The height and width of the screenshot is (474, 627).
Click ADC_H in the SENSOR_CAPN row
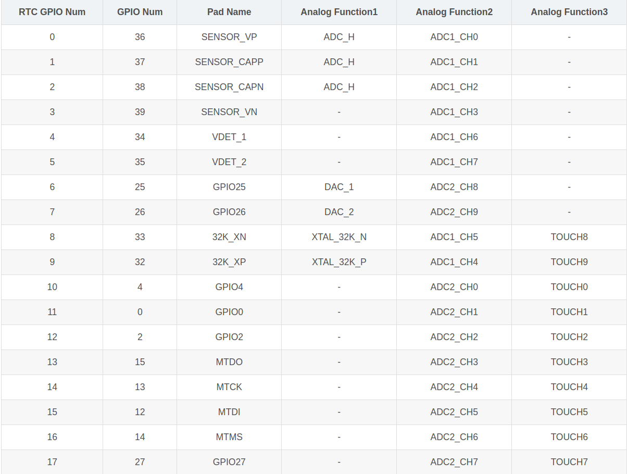tap(339, 87)
